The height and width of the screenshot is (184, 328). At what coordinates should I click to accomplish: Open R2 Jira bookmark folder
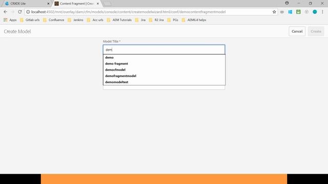pos(156,20)
